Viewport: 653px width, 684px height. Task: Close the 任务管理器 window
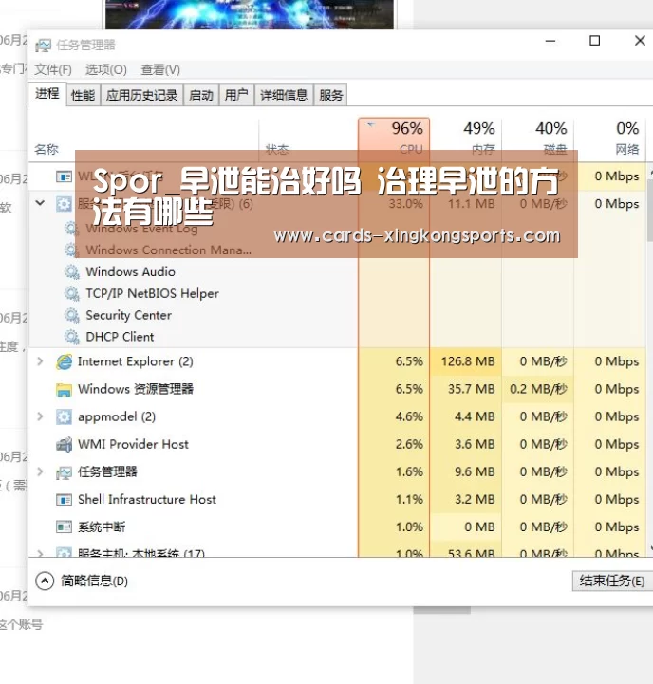[x=640, y=41]
